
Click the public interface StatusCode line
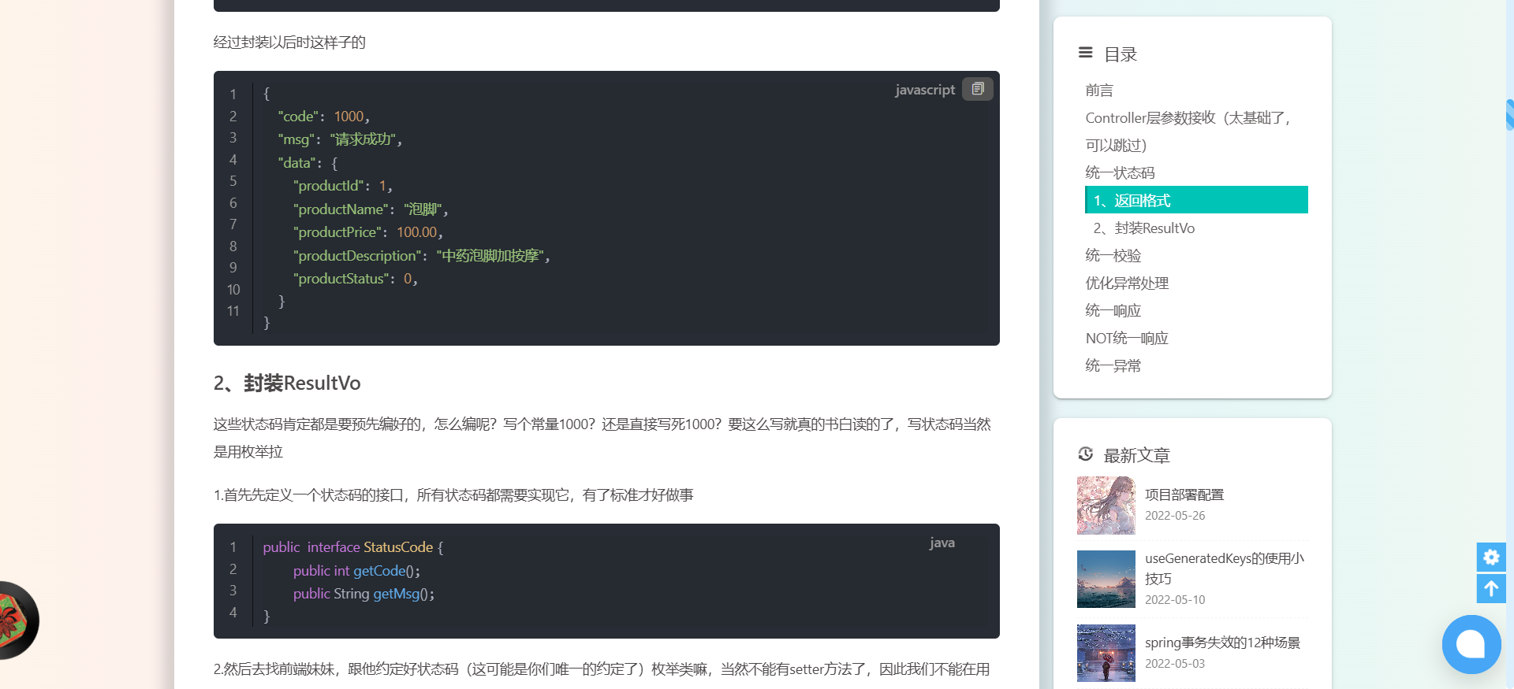(353, 547)
